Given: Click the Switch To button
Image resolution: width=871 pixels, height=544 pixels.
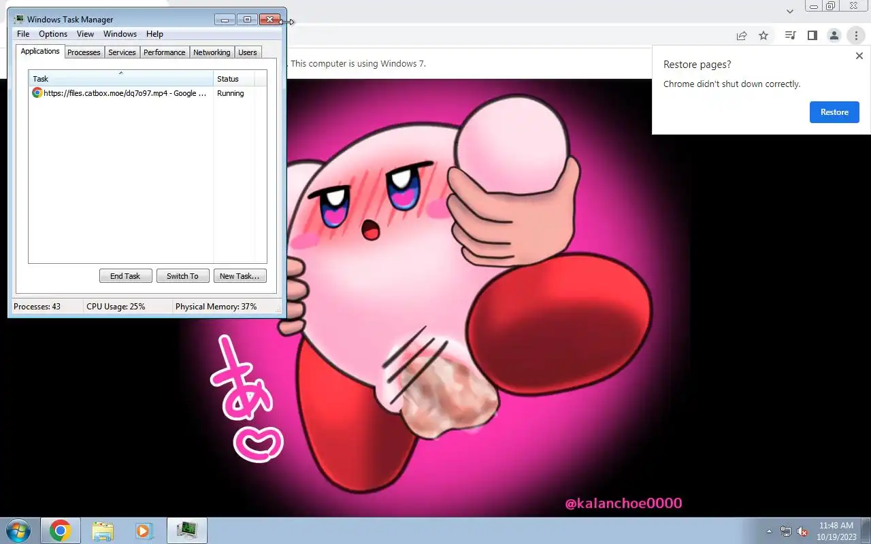Looking at the screenshot, I should coord(182,276).
